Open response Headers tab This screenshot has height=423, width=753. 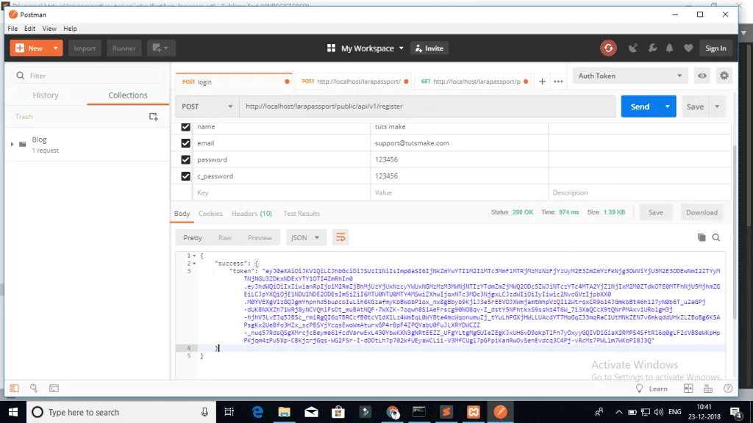[251, 214]
